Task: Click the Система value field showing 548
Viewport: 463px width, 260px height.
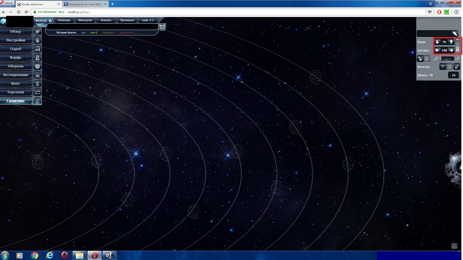Action: (444, 50)
